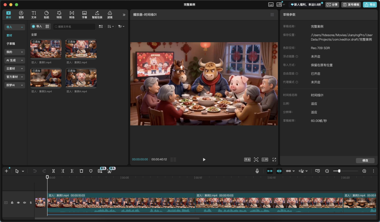Zoom in the timeline with plus icon
The image size is (380, 222).
(x=364, y=171)
